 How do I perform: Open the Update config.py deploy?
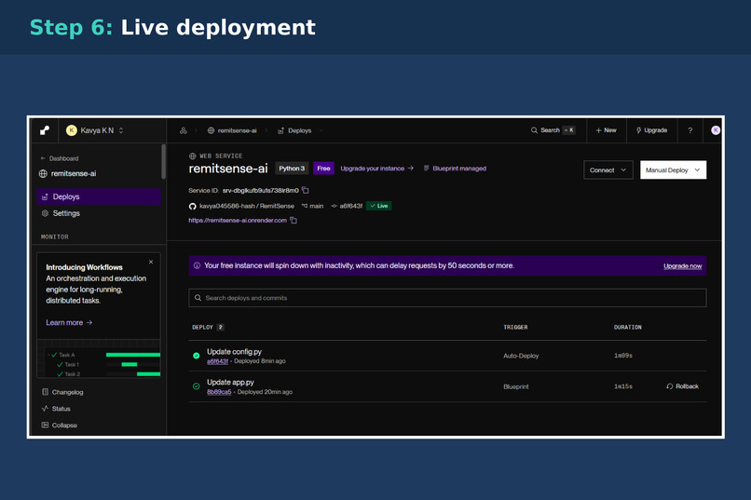(x=234, y=352)
